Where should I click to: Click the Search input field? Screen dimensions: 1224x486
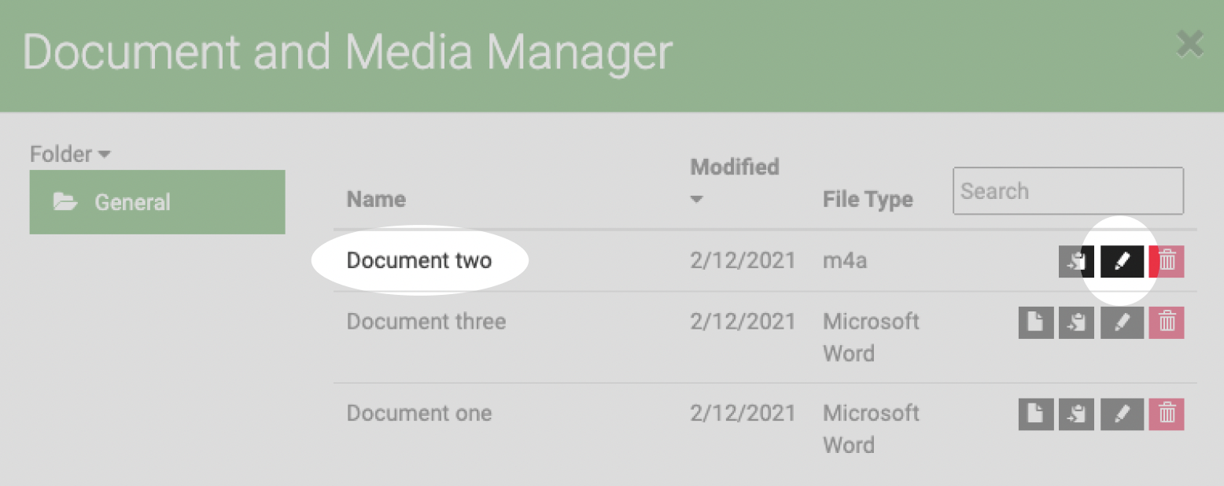coord(1068,191)
